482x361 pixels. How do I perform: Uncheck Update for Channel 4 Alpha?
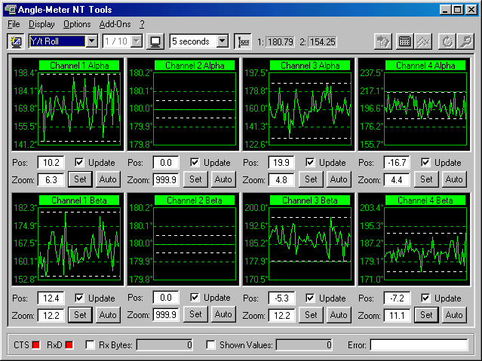click(425, 162)
